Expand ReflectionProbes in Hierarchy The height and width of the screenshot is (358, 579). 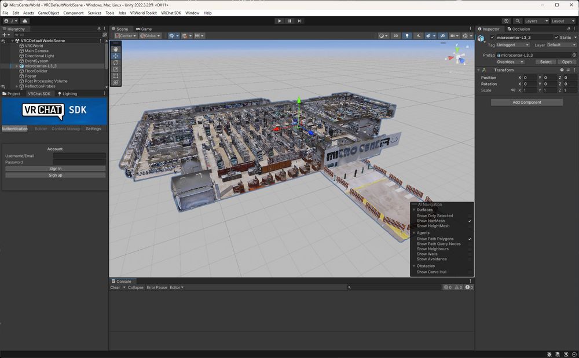point(17,86)
